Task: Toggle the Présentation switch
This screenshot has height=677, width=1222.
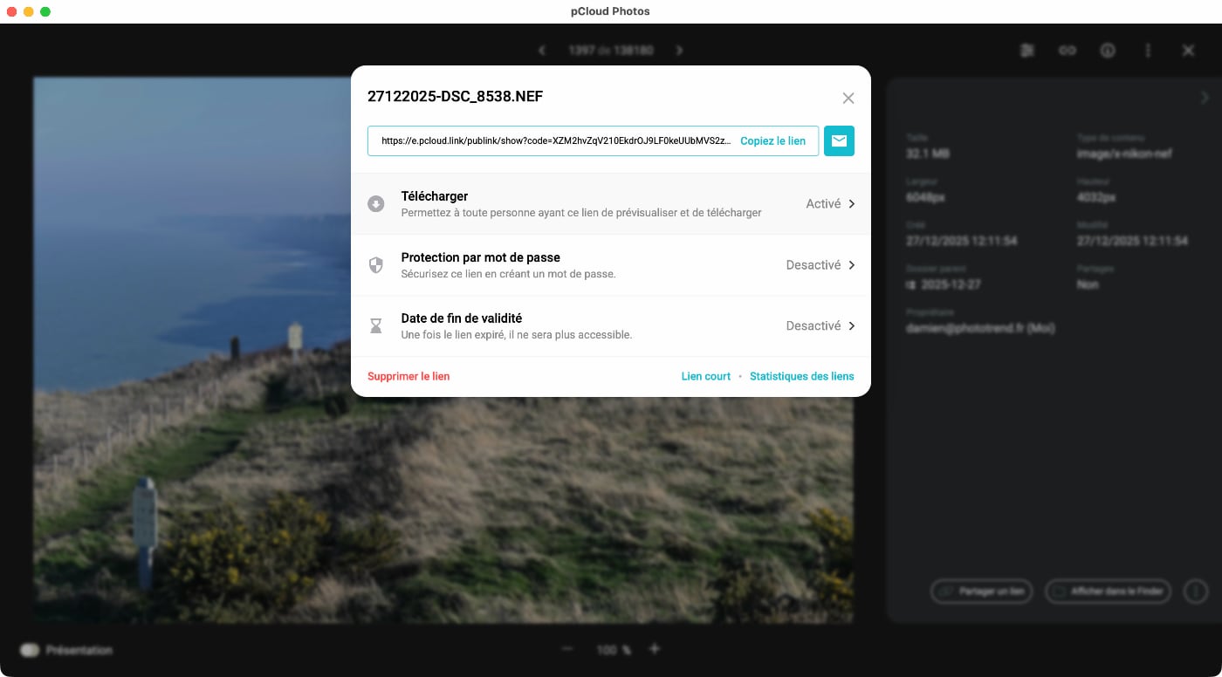Action: (31, 650)
